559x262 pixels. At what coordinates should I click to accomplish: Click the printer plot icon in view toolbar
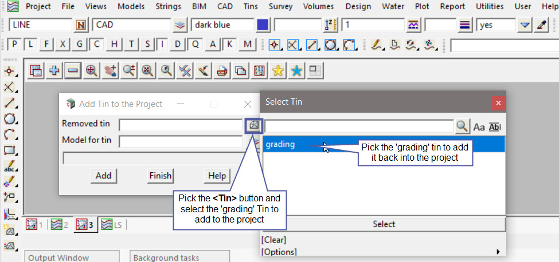(x=222, y=71)
